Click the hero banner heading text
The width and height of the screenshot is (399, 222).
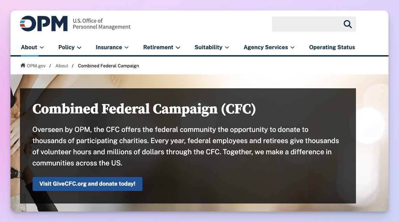(x=144, y=109)
